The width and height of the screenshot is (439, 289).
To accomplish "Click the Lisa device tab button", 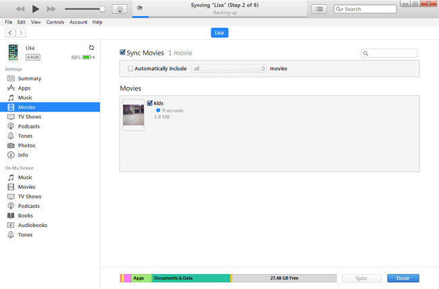I will (x=219, y=33).
